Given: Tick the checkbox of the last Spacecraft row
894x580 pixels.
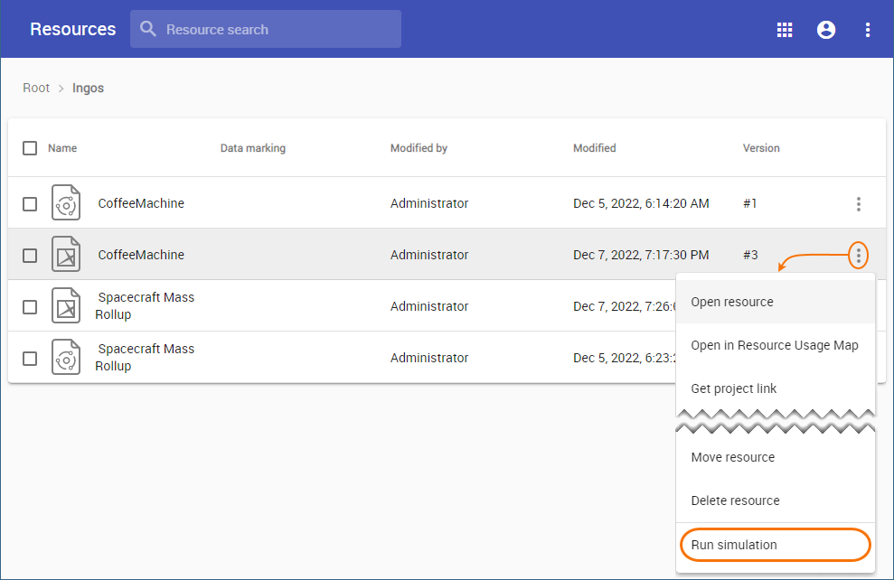Looking at the screenshot, I should point(30,359).
